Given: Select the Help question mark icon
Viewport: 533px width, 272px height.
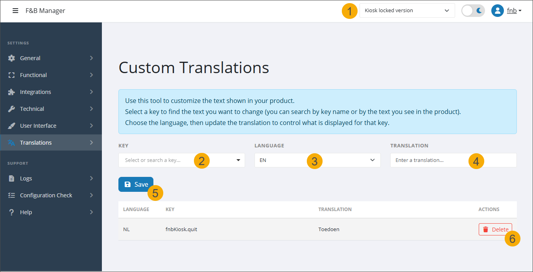Looking at the screenshot, I should coord(12,212).
